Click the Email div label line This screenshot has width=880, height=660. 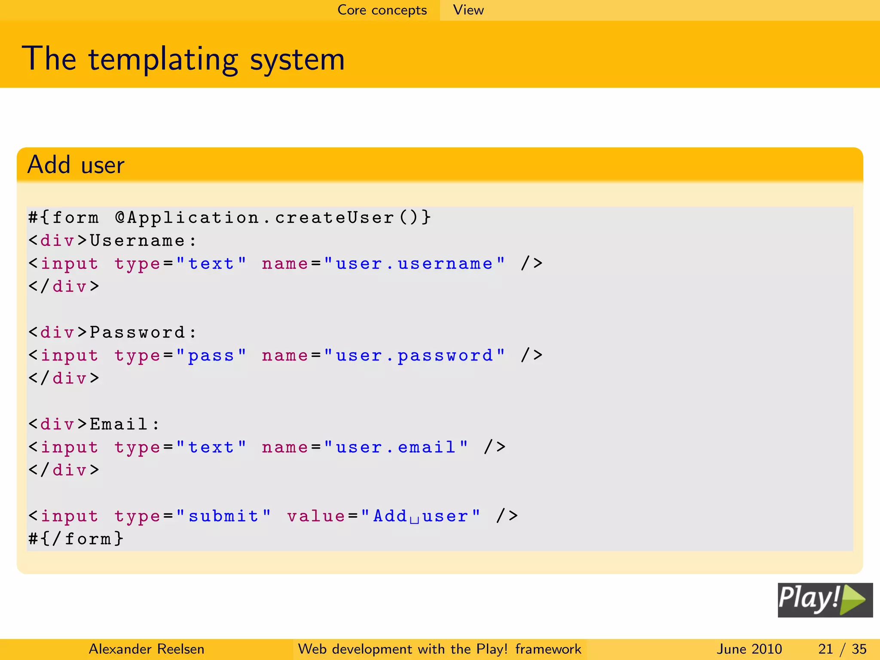(95, 424)
